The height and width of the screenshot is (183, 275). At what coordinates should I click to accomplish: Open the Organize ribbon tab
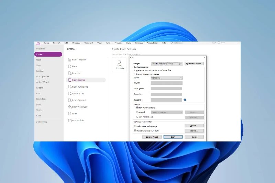click(76, 43)
